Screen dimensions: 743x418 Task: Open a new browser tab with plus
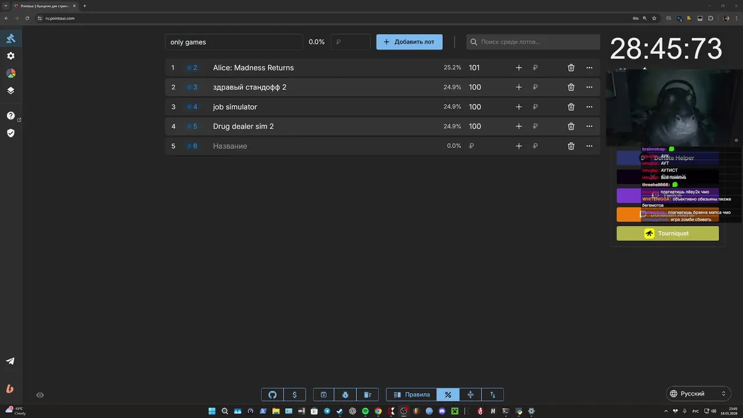[85, 6]
